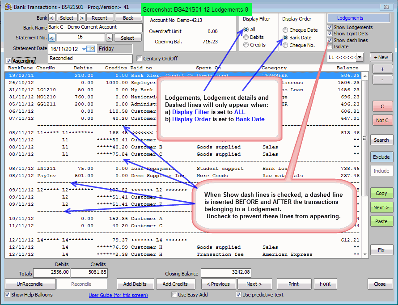Select the Credits display filter
The image size is (398, 305).
246,45
